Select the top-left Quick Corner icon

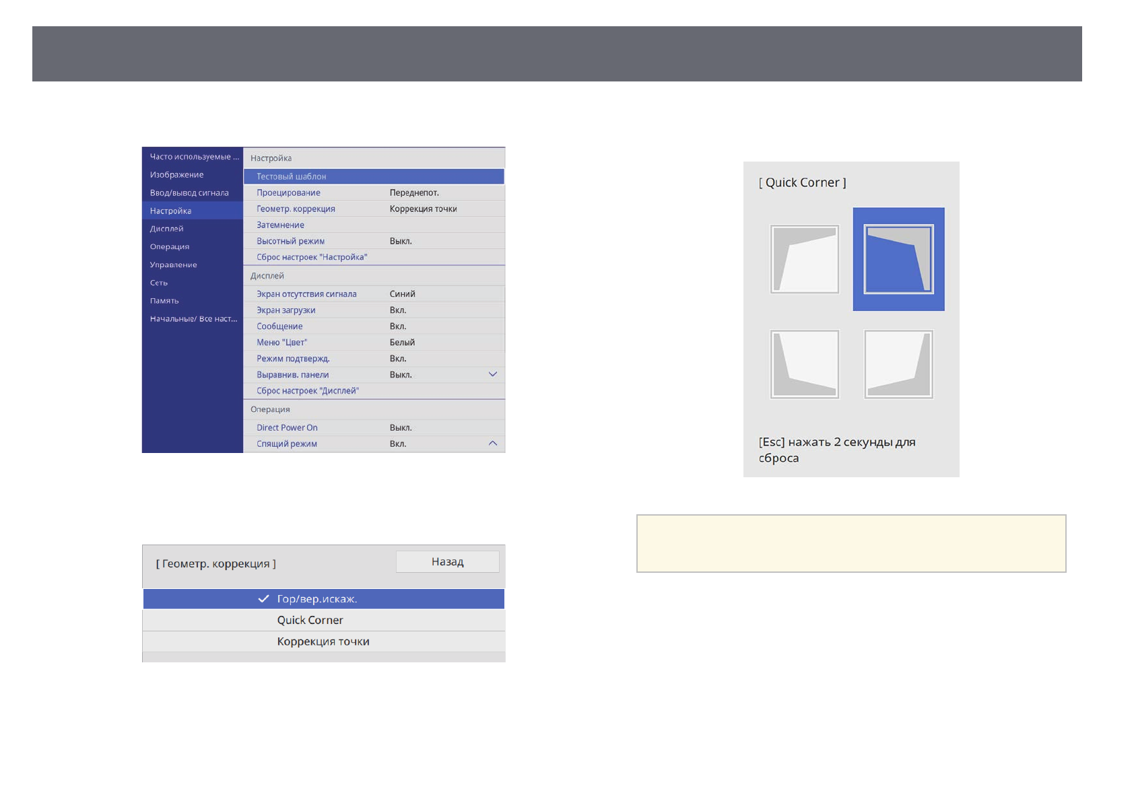click(804, 259)
